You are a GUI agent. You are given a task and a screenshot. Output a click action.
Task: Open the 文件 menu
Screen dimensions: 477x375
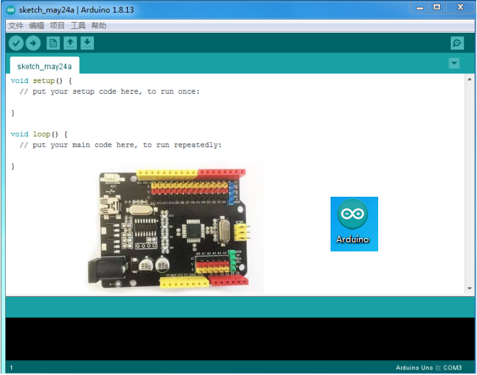[x=16, y=26]
